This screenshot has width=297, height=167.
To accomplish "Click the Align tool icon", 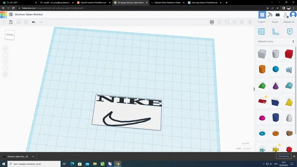I will coord(242,22).
